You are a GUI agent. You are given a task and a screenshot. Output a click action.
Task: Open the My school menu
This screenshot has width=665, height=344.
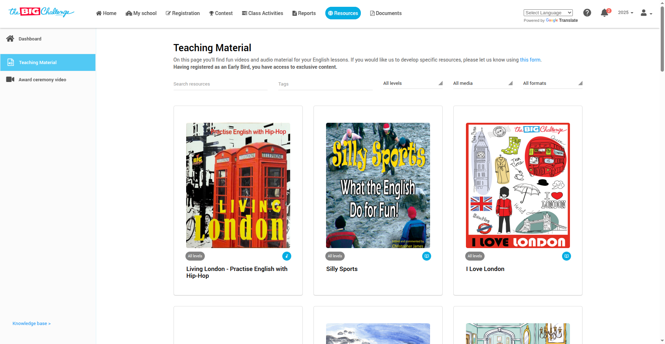[141, 13]
